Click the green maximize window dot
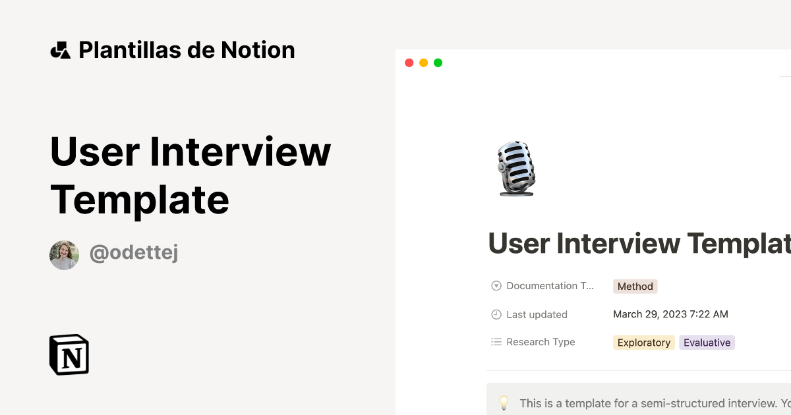The image size is (791, 415). 438,63
